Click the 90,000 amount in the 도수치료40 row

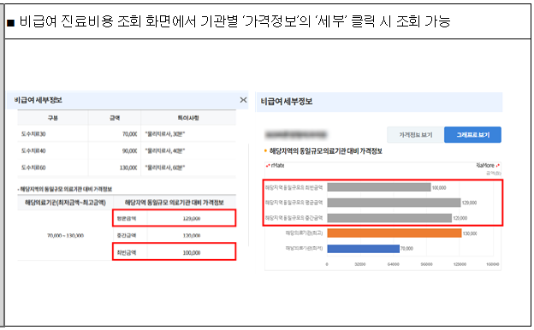click(x=130, y=150)
